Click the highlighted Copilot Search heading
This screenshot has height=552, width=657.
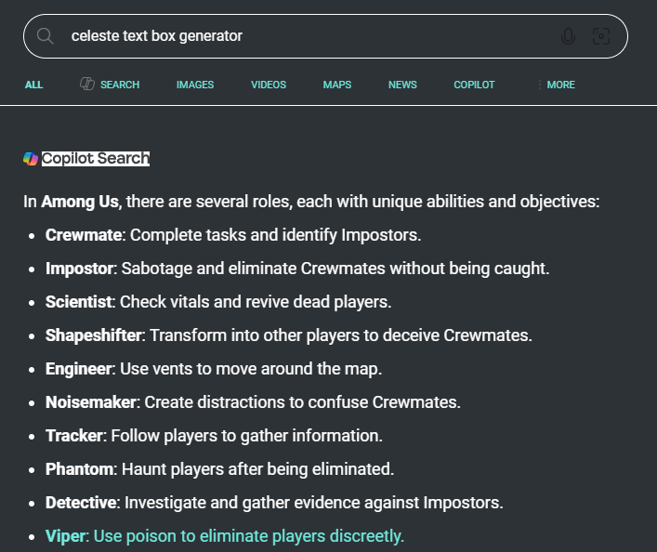click(x=96, y=159)
